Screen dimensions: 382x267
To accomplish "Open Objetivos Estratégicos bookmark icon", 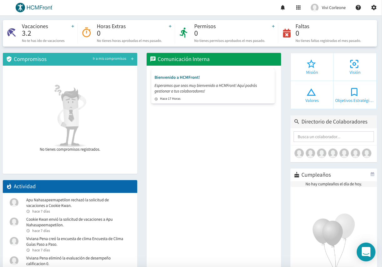I will coord(354,92).
